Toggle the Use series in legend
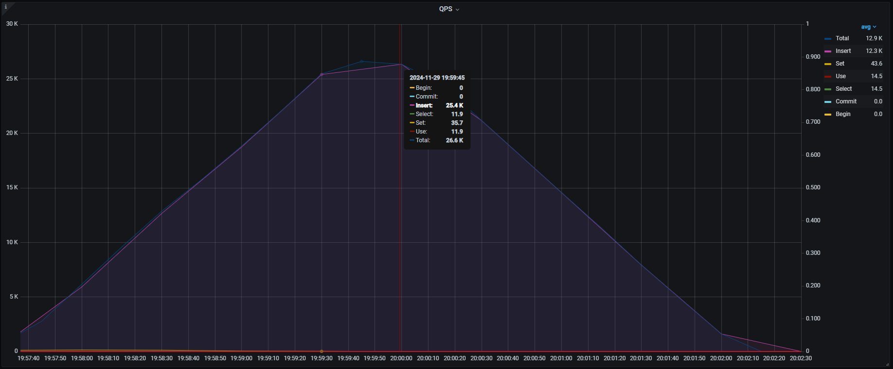This screenshot has height=369, width=893. 840,76
